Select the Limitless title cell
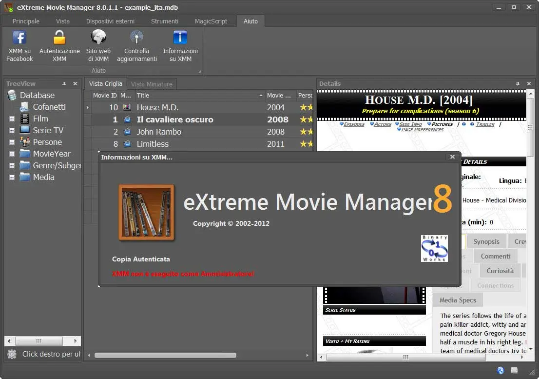The height and width of the screenshot is (379, 539). (199, 144)
